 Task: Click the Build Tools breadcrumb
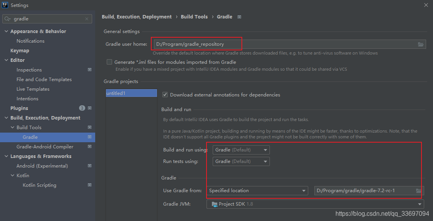(194, 17)
